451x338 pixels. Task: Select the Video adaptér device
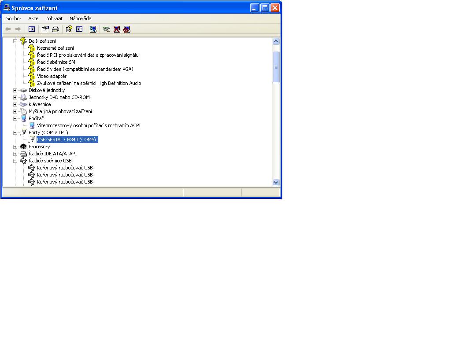coord(52,76)
